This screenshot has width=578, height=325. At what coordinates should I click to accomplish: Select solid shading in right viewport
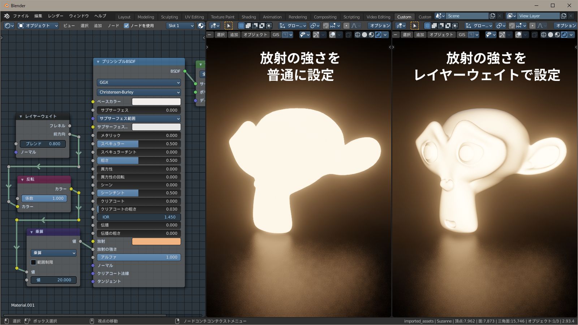[551, 35]
